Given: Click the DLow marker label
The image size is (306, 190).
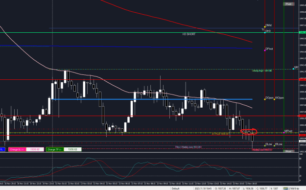Looking at the screenshot, I should pos(269,144).
